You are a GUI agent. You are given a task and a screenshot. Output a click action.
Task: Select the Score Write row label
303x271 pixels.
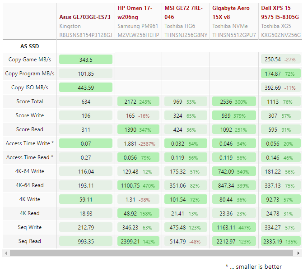pyautogui.click(x=29, y=115)
